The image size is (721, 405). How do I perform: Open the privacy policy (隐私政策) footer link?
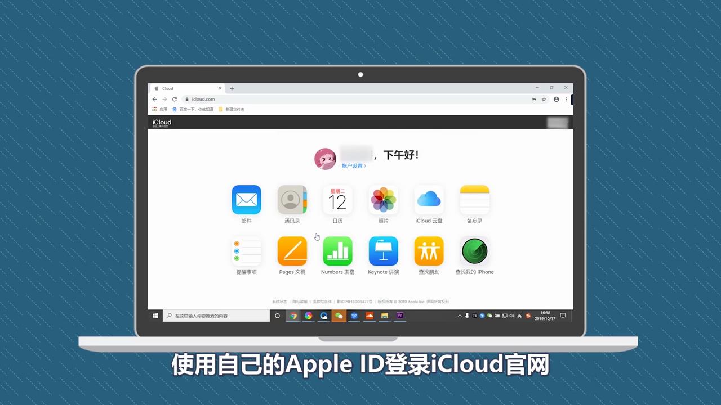tap(300, 301)
